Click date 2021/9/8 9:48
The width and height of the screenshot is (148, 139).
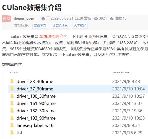click(x=126, y=82)
